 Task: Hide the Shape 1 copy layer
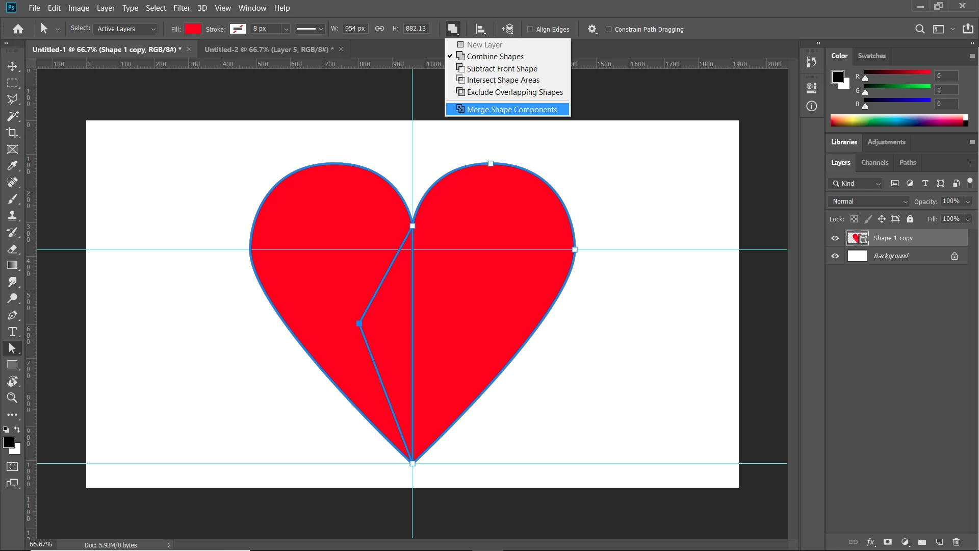[x=835, y=238]
